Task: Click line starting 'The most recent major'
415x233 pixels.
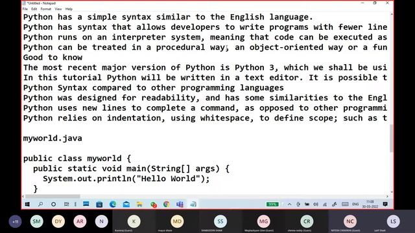Action: coord(205,67)
